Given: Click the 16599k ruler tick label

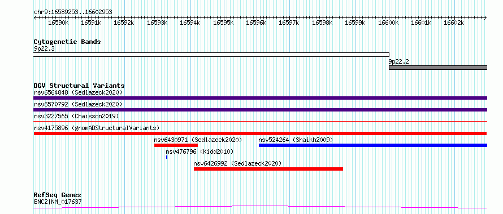Looking at the screenshot, I should (x=355, y=23).
